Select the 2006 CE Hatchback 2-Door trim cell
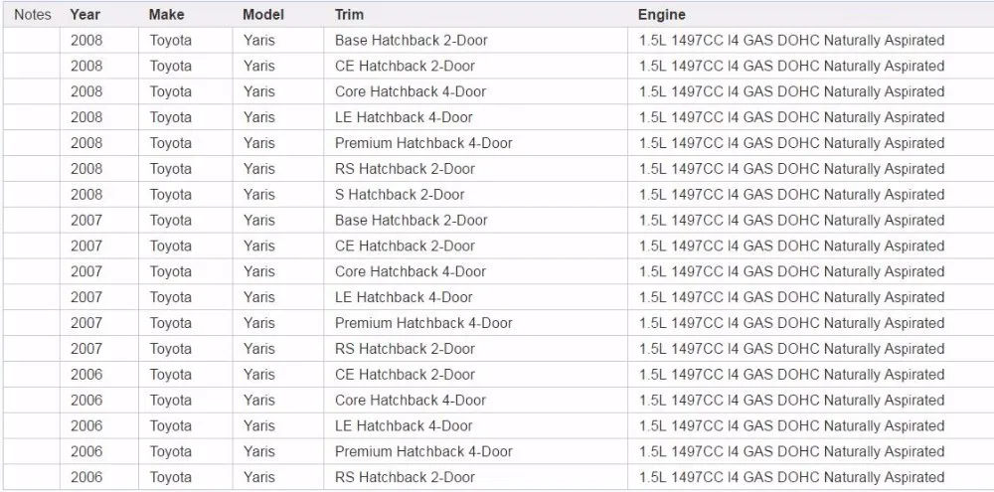This screenshot has height=492, width=994. click(x=475, y=374)
